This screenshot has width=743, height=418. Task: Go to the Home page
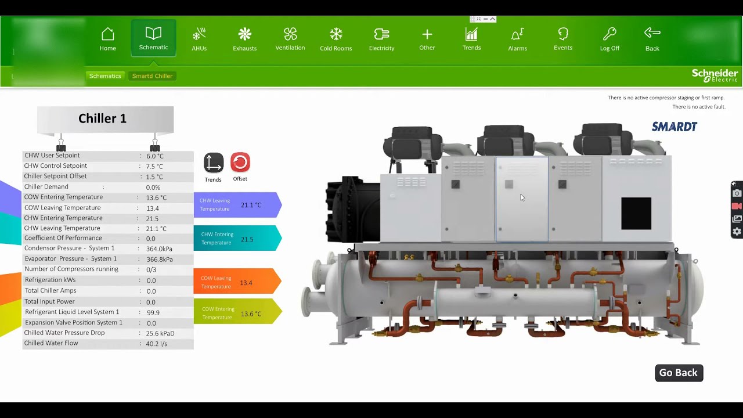point(107,39)
